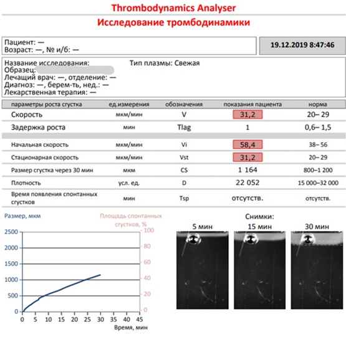Open the 5 мин snapshot image
This screenshot has height=337, width=346.
click(x=203, y=270)
